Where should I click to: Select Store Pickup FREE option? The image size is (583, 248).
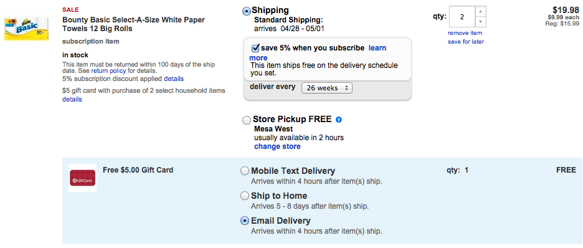(x=247, y=120)
